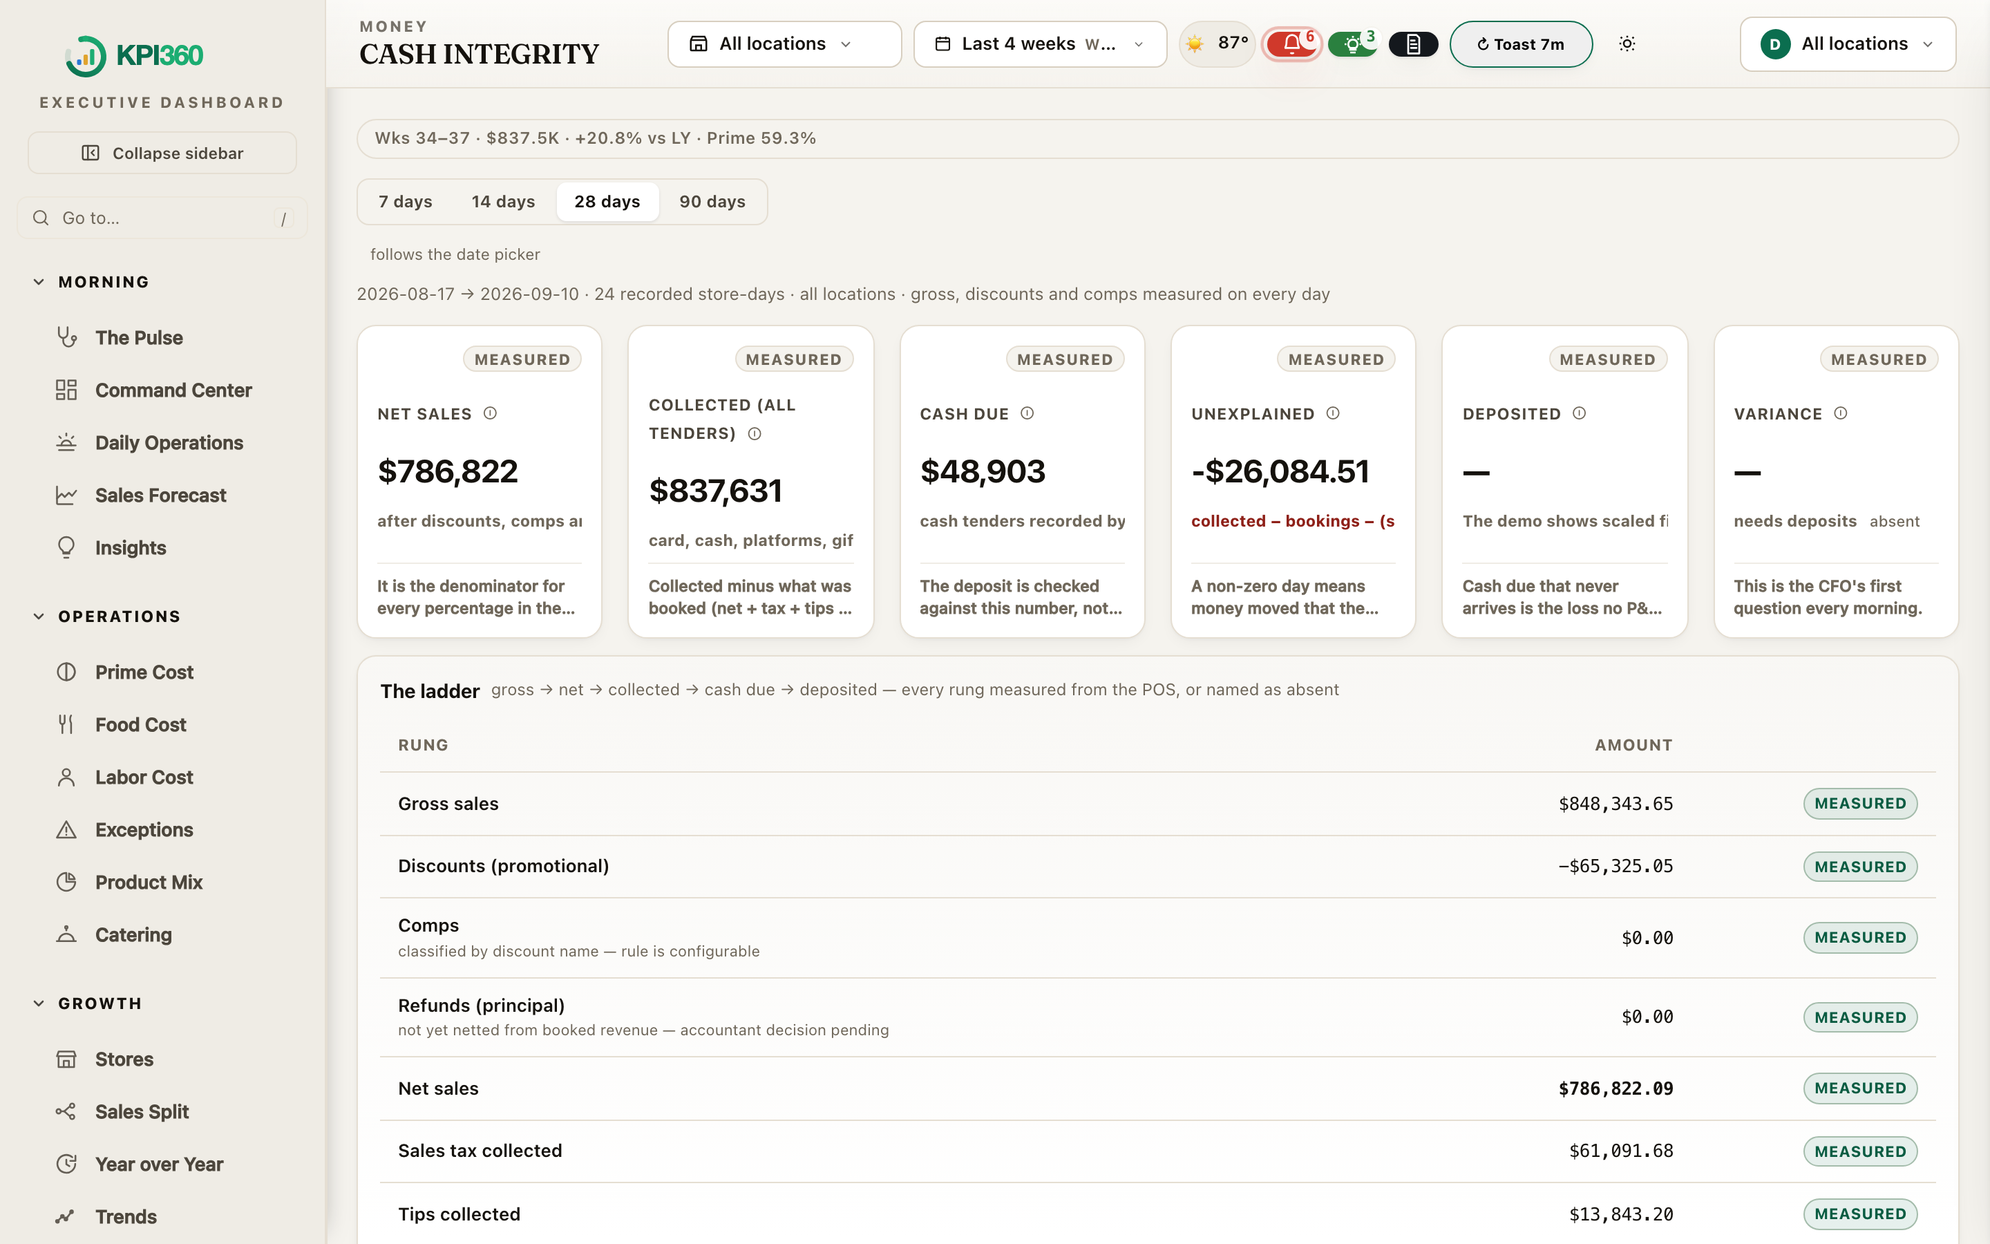Open Stores page
The height and width of the screenshot is (1244, 1990).
pyautogui.click(x=124, y=1059)
